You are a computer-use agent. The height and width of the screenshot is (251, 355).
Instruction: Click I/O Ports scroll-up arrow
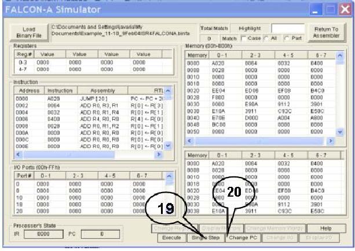pyautogui.click(x=169, y=176)
